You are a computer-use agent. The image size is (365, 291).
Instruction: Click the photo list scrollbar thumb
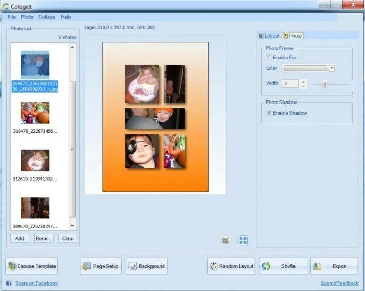click(x=72, y=149)
